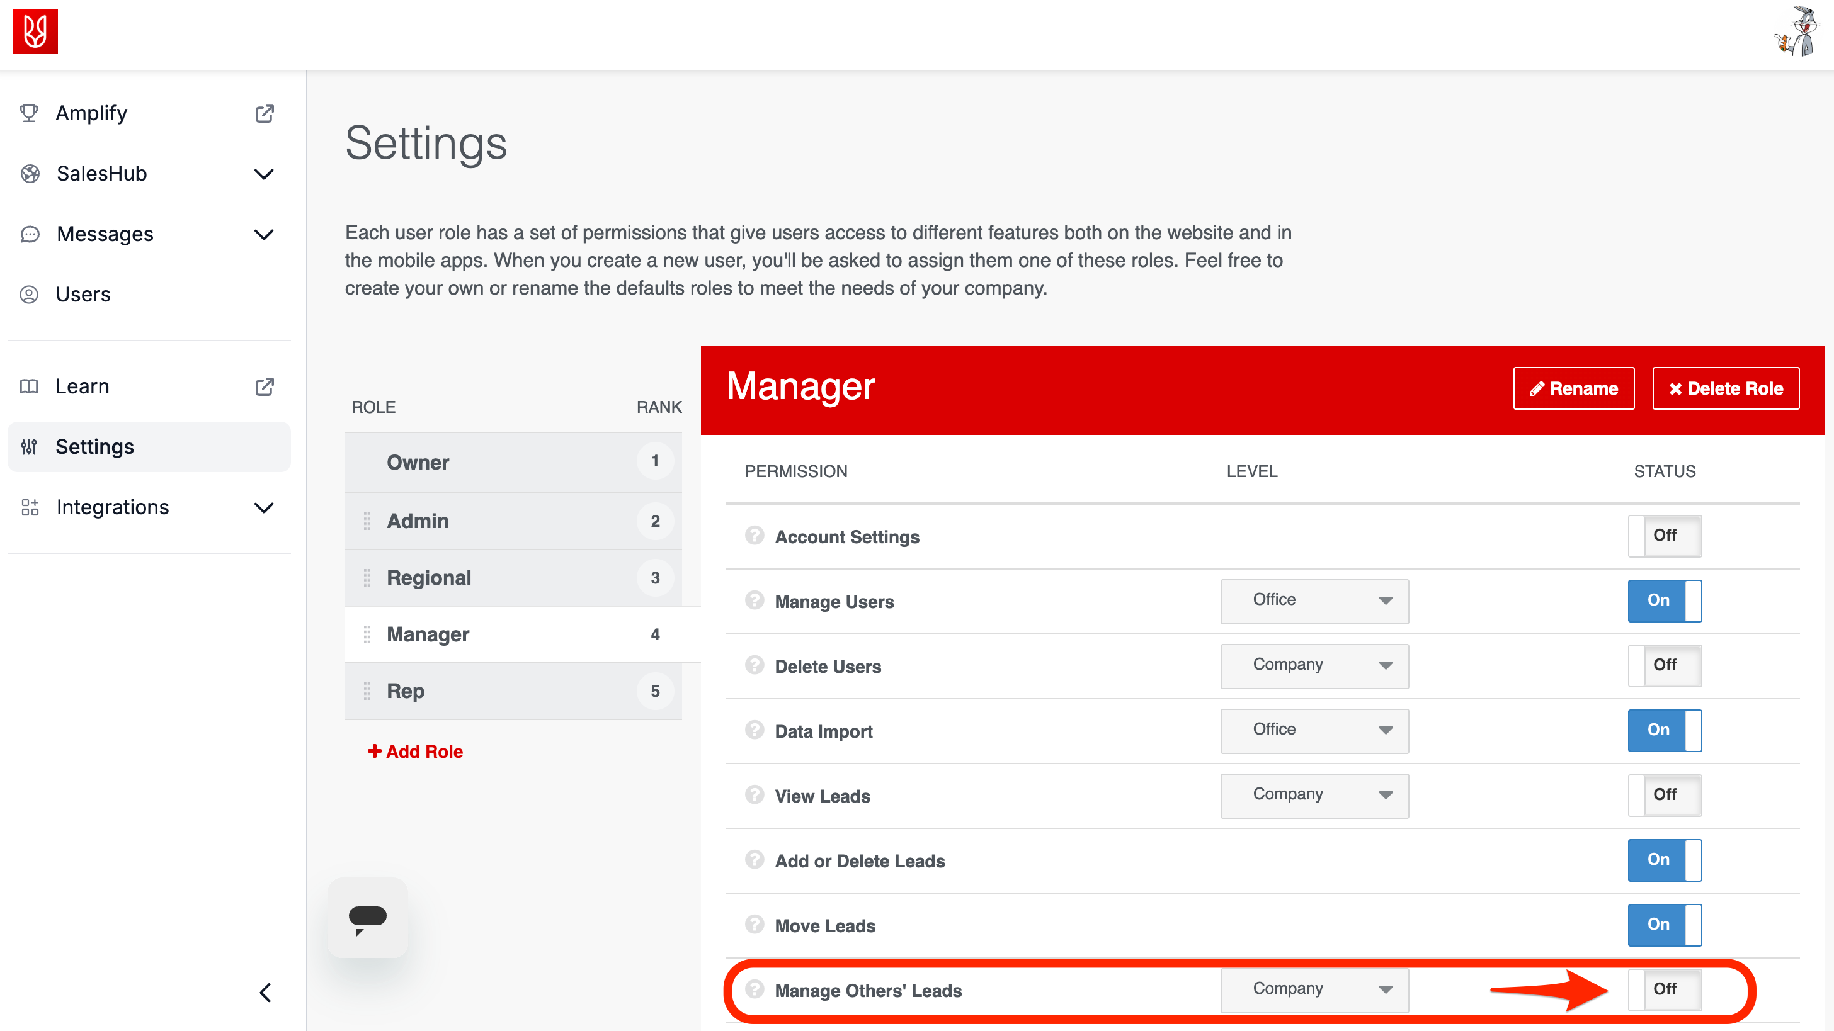Select the Messages sidebar item

coord(105,234)
